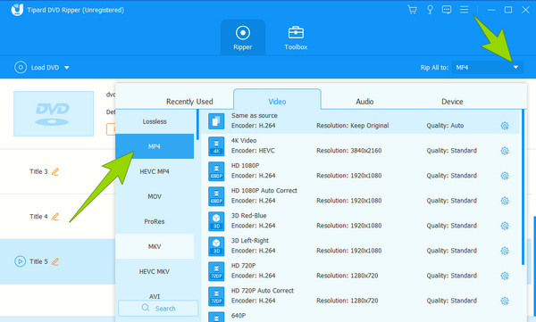
Task: Click the Same as source format icon
Action: [x=216, y=121]
